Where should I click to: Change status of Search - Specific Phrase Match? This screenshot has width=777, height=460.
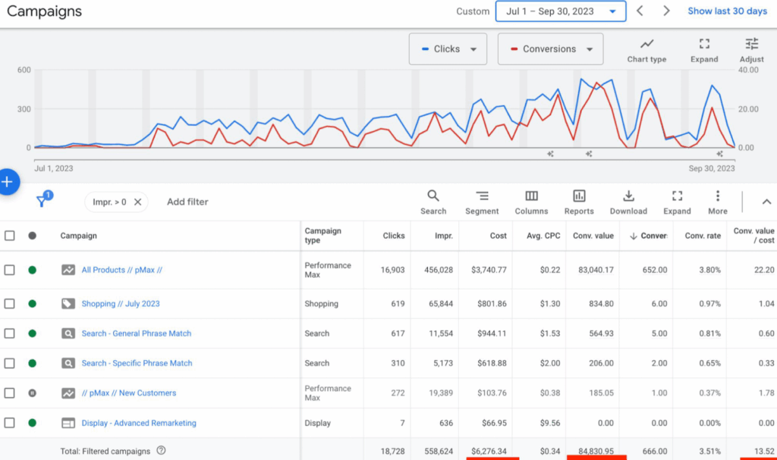pyautogui.click(x=32, y=363)
